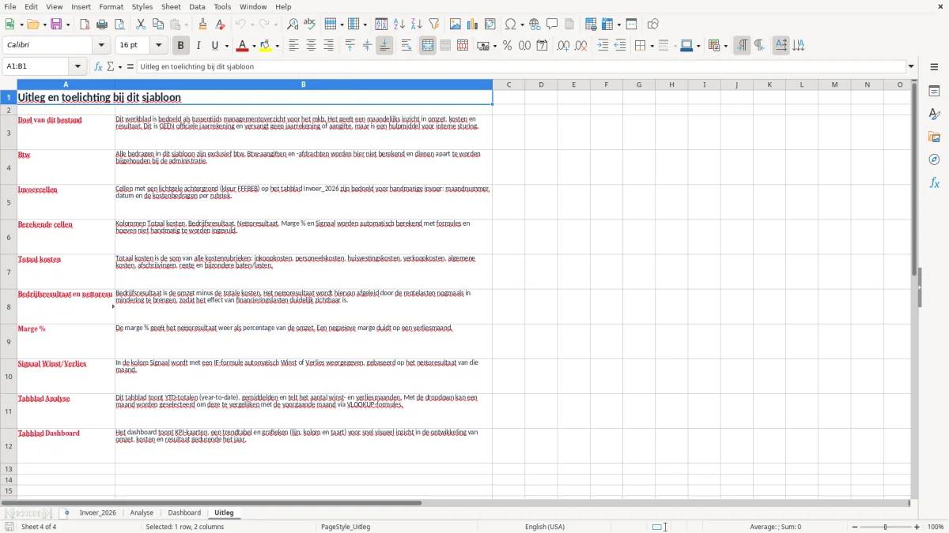Open the Sidebar Styles icon

click(x=934, y=114)
